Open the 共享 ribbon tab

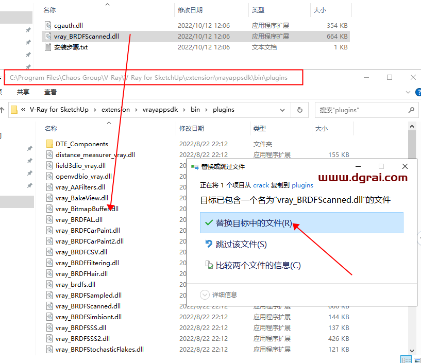coord(23,92)
